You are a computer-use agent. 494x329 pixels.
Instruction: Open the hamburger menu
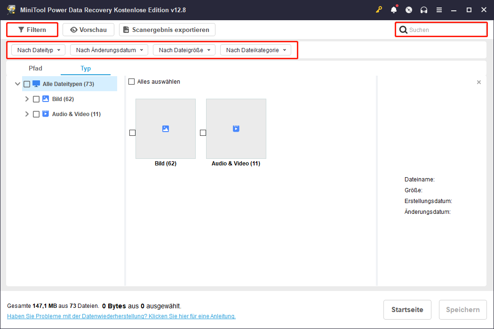tap(439, 9)
